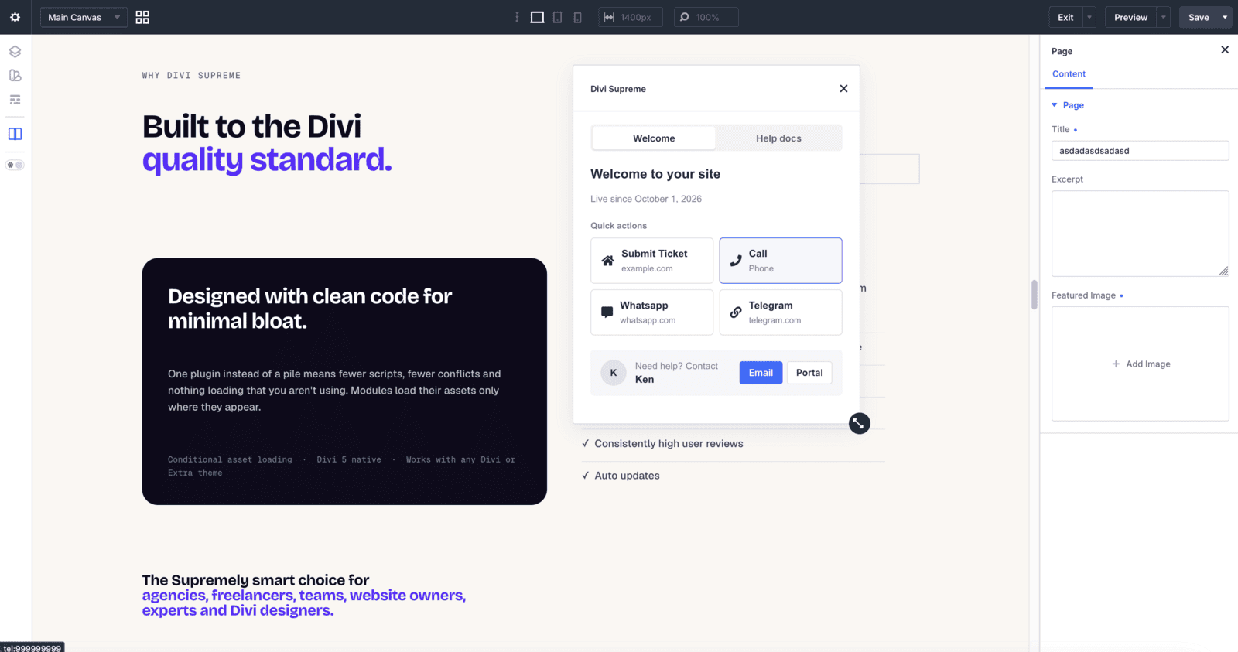Click the Preview button

(1130, 17)
